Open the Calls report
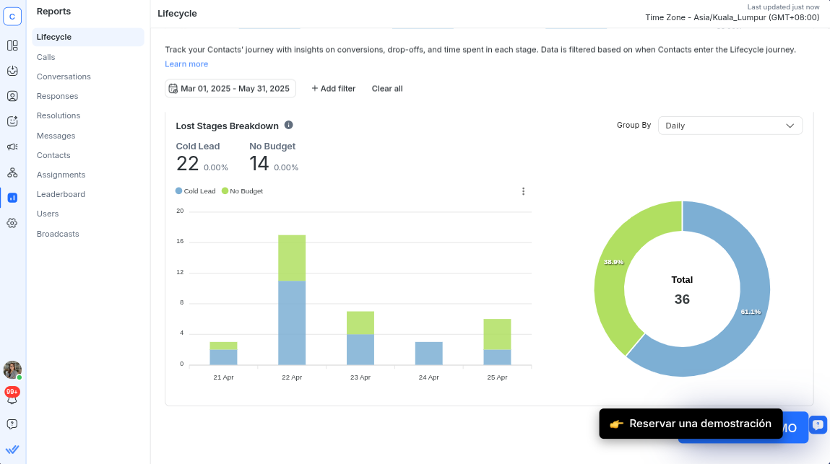 (x=46, y=57)
